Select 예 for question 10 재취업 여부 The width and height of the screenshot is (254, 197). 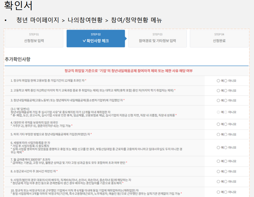(x=218, y=192)
